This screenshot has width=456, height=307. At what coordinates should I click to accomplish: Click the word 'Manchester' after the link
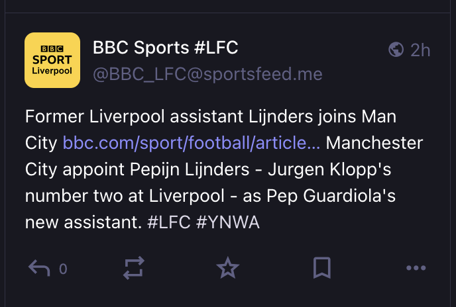point(374,143)
